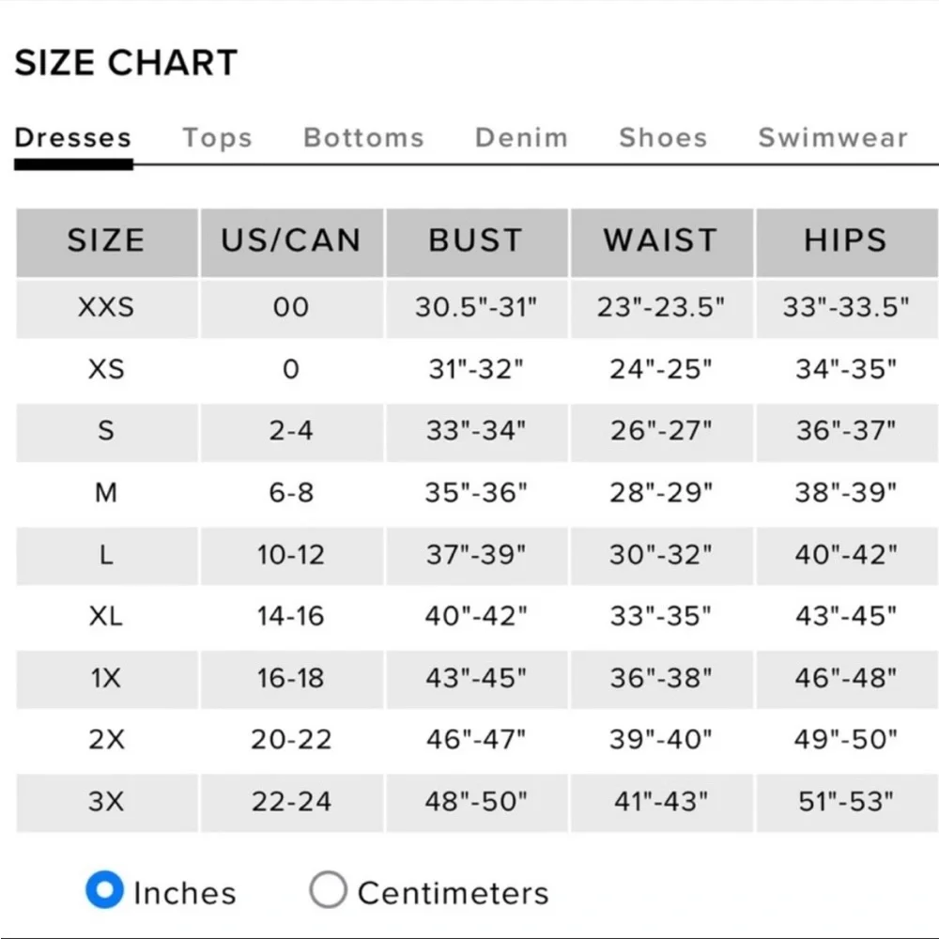Viewport: 939px width, 939px height.
Task: Click the WAIST column header
Action: point(662,242)
